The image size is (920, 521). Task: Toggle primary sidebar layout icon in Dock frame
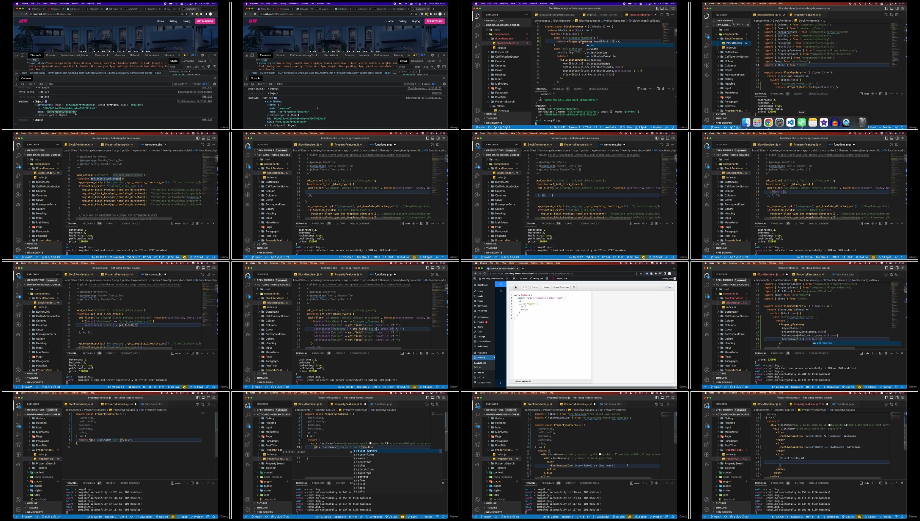click(887, 8)
